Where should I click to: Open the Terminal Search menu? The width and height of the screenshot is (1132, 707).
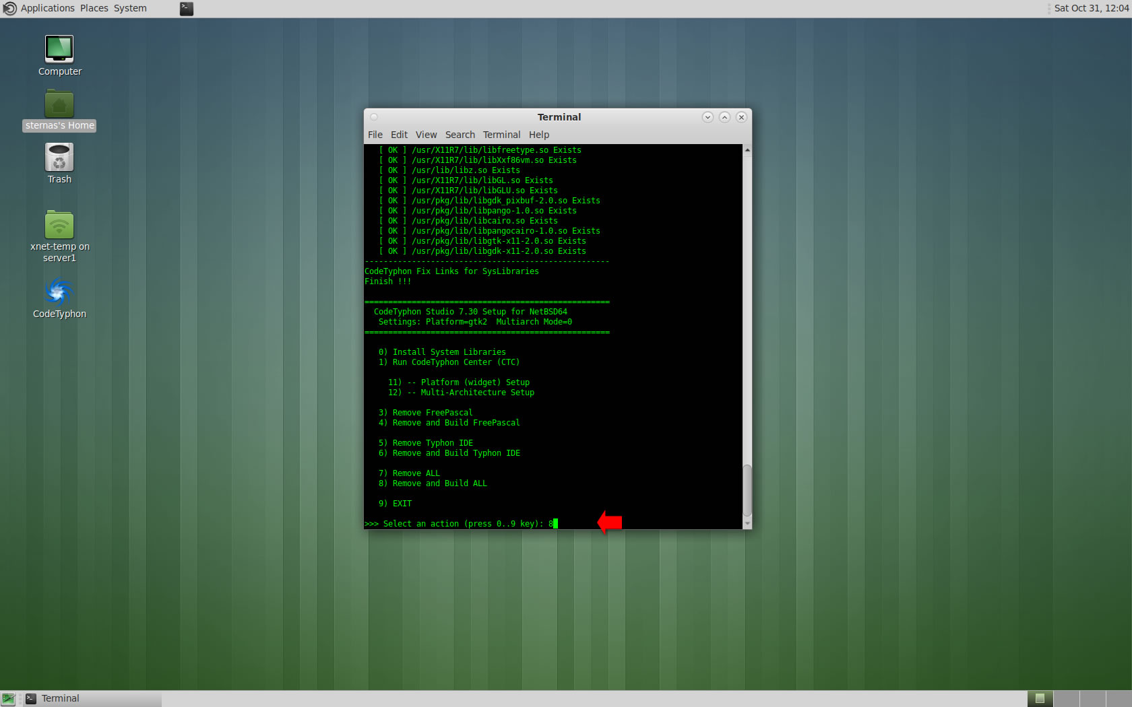coord(460,135)
